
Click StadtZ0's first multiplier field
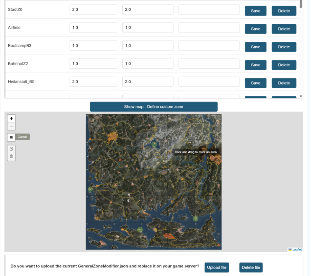click(93, 9)
